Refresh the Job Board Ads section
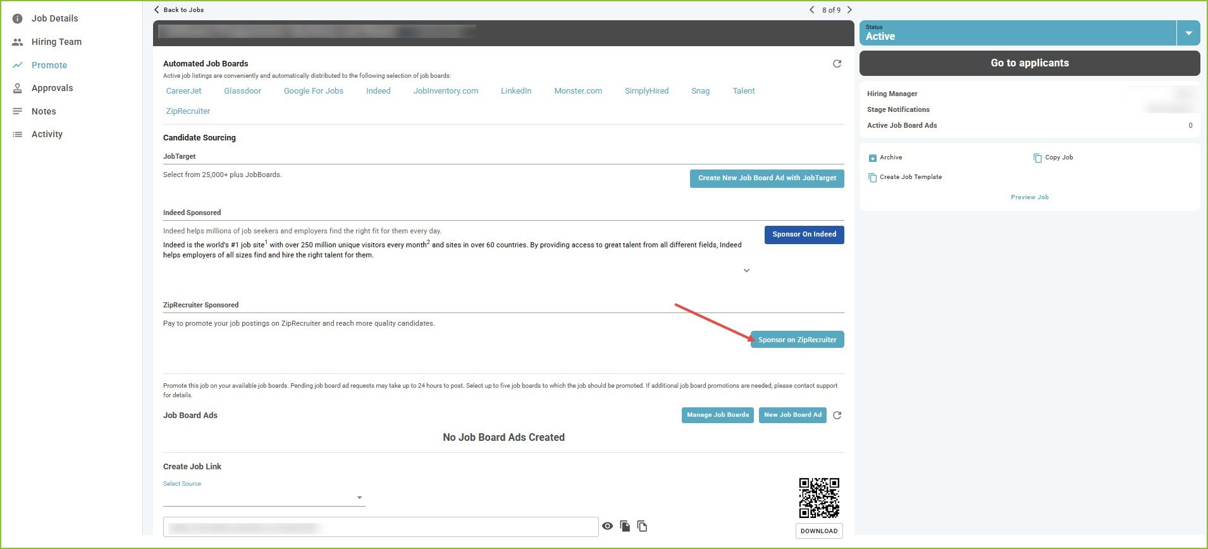Viewport: 1208px width, 549px height. (x=837, y=416)
